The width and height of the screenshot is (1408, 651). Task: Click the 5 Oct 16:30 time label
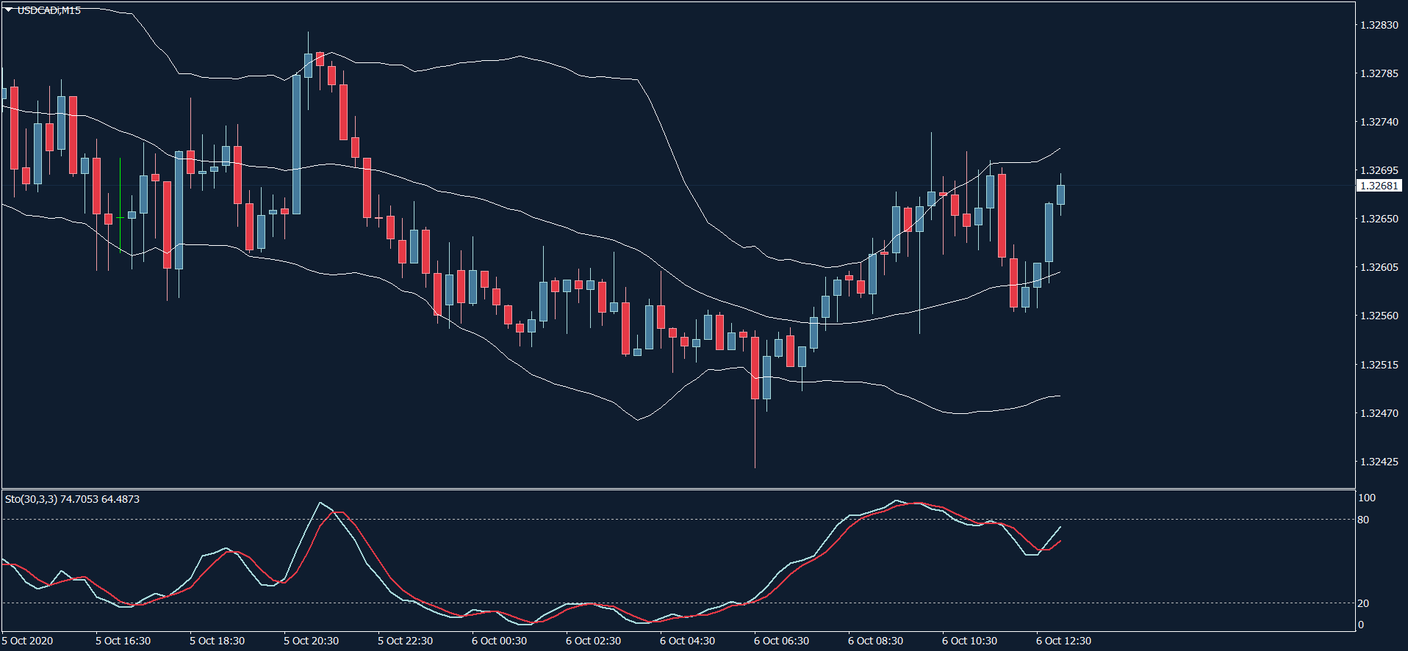click(x=123, y=641)
